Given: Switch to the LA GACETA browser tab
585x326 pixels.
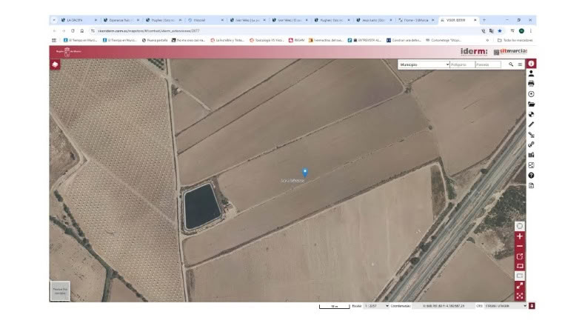Looking at the screenshot, I should click(78, 20).
